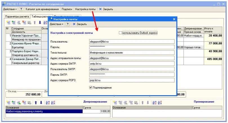Screen dimensions: 228x123
Task: Open Настройка почты from the main toolbar
Action: [85, 9]
